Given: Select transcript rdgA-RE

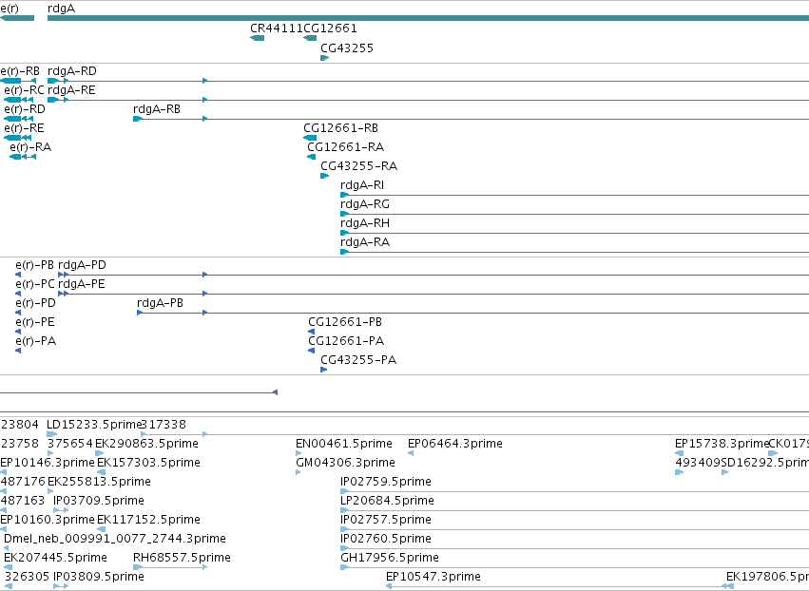Looking at the screenshot, I should (71, 90).
